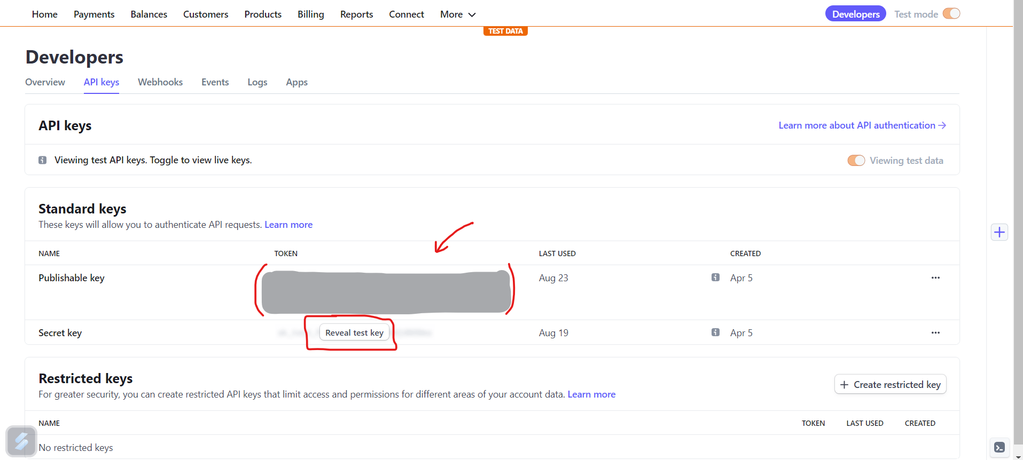Switch to the Events tab
The height and width of the screenshot is (460, 1023).
click(x=215, y=82)
